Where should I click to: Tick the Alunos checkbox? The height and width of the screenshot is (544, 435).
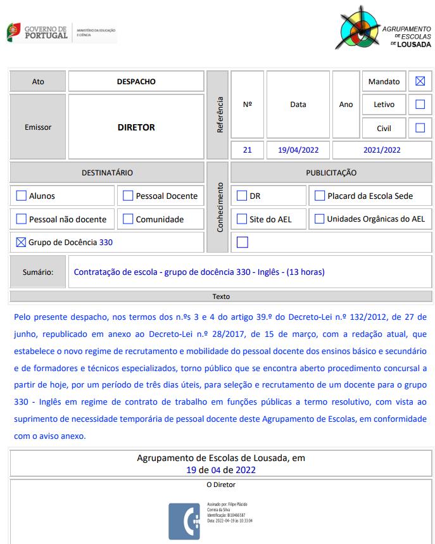21,196
